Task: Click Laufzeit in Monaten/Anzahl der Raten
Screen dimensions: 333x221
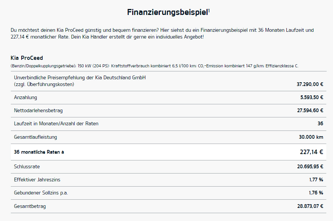Action: tap(56, 123)
